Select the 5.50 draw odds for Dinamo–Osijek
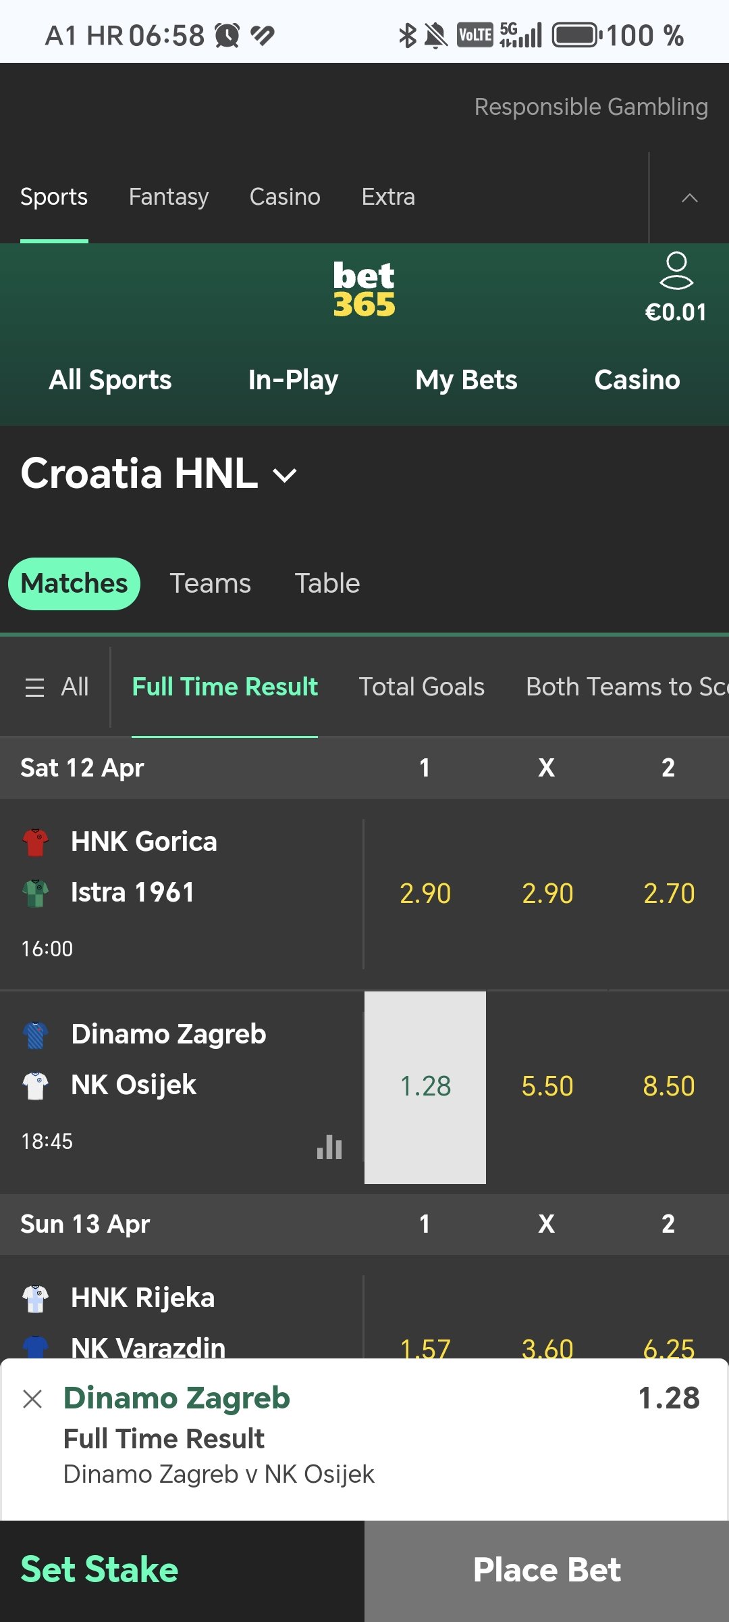The width and height of the screenshot is (729, 1622). [547, 1087]
